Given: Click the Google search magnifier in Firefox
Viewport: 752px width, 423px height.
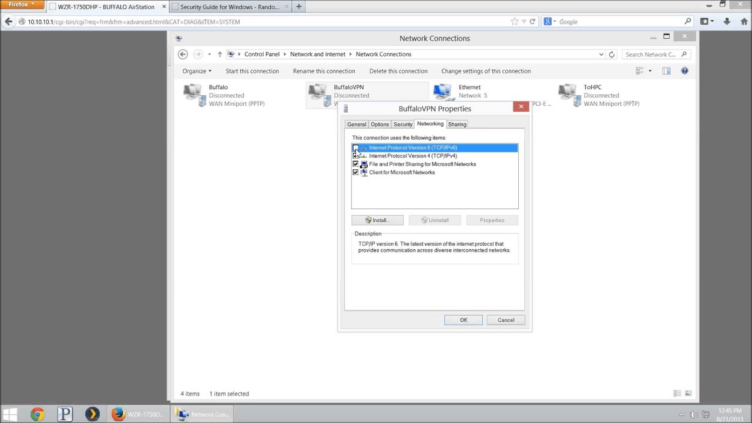Looking at the screenshot, I should (688, 22).
